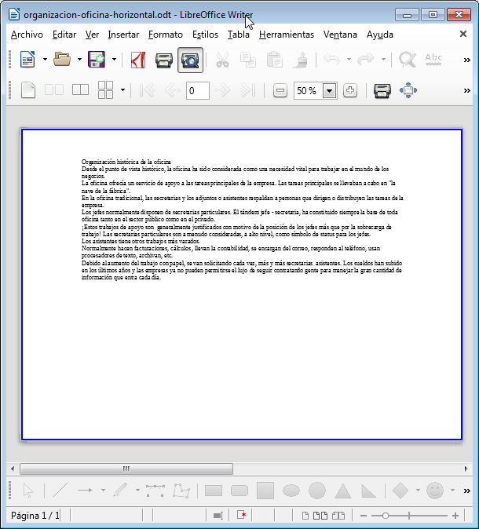Open the Archivo menu
The image size is (479, 529).
pyautogui.click(x=27, y=35)
